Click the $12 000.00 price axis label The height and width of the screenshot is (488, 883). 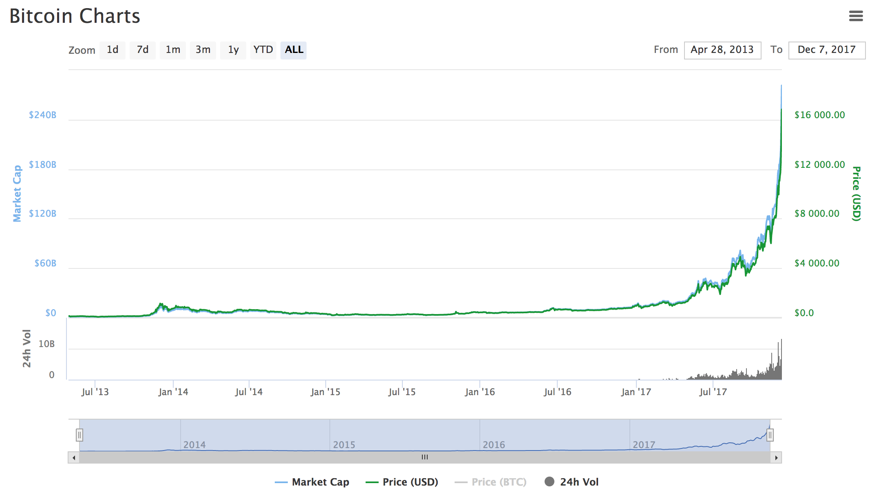pos(820,165)
